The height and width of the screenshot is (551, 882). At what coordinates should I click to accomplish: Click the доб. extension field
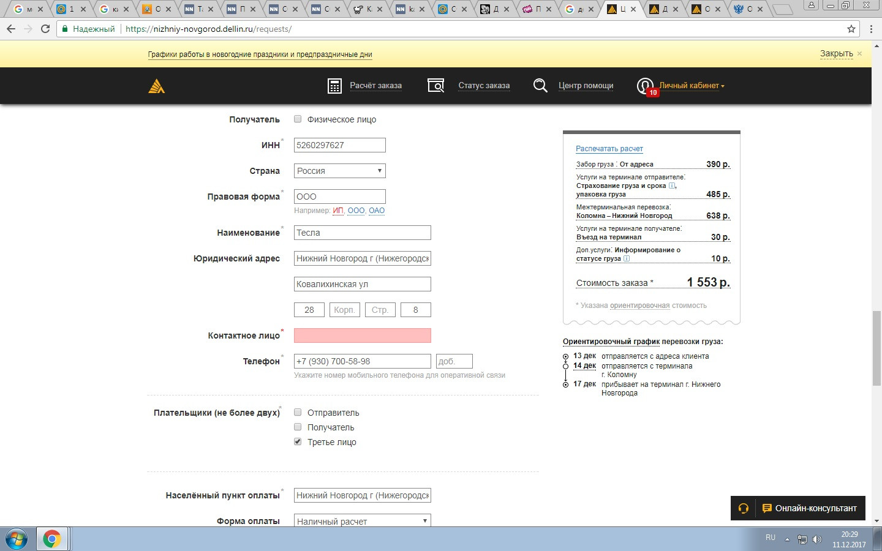click(x=454, y=361)
